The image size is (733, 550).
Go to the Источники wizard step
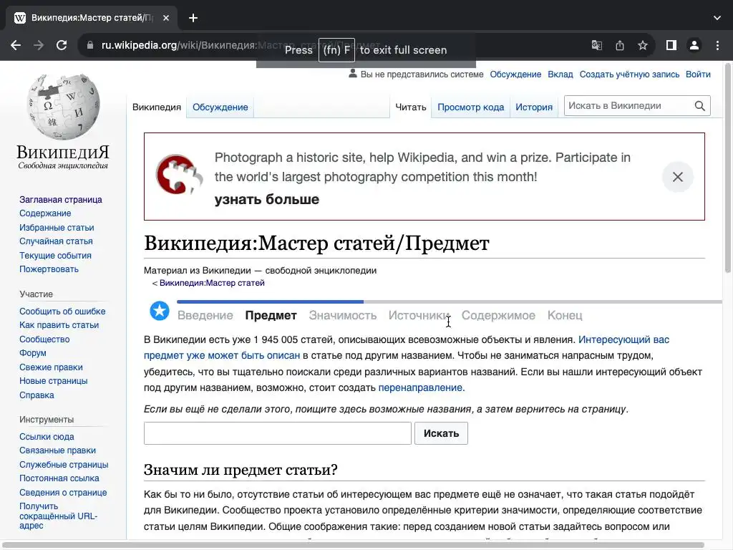point(419,315)
